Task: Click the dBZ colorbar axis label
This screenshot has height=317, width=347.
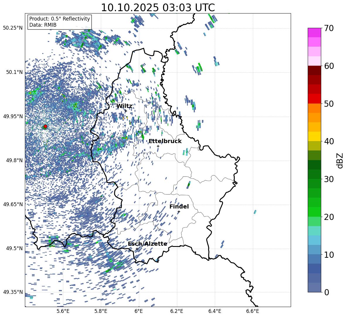Action: pyautogui.click(x=340, y=160)
